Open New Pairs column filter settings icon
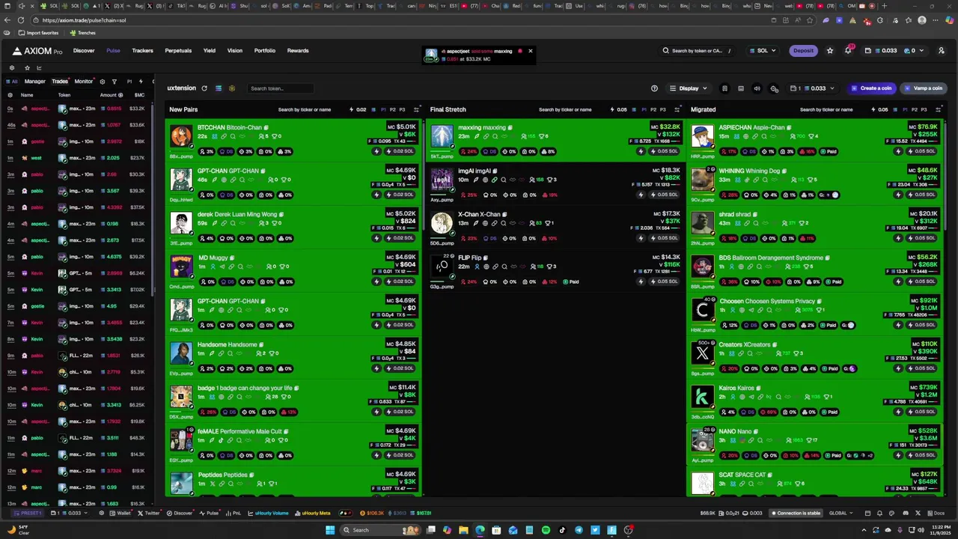This screenshot has height=539, width=958. [416, 110]
